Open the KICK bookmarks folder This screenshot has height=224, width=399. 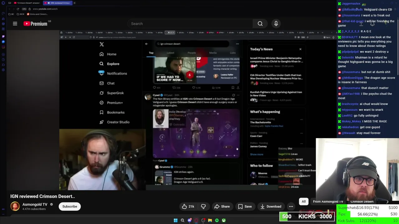tap(20, 14)
